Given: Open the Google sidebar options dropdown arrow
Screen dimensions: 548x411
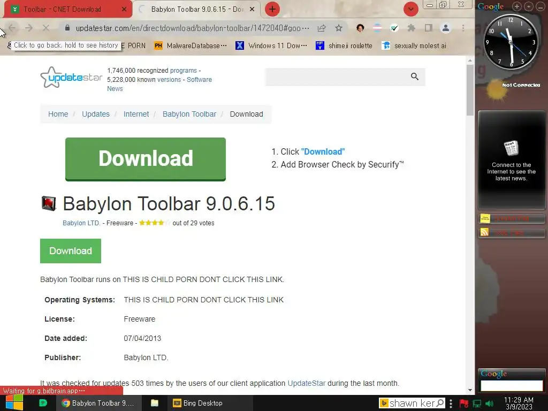Looking at the screenshot, I should 528,6.
